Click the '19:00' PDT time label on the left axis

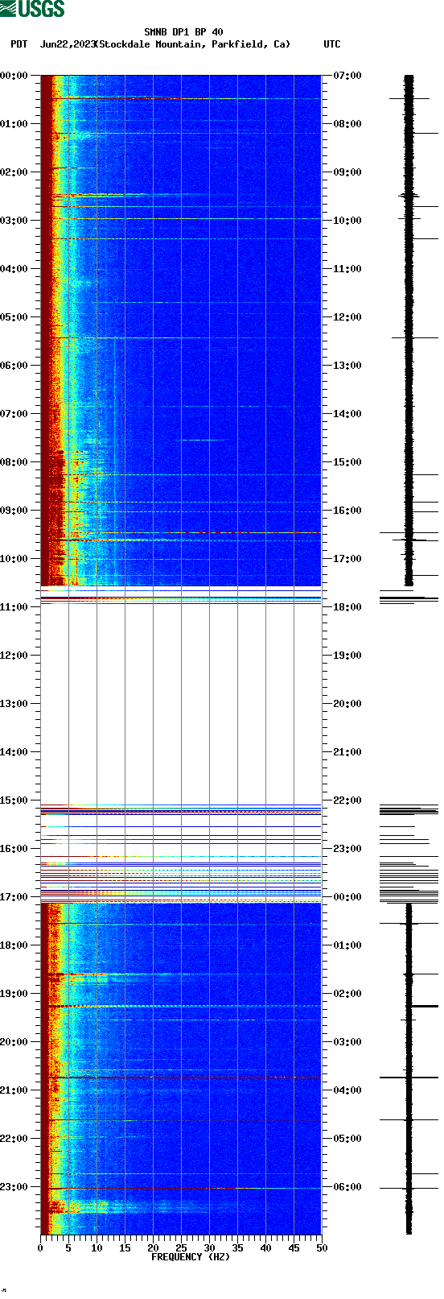14,994
